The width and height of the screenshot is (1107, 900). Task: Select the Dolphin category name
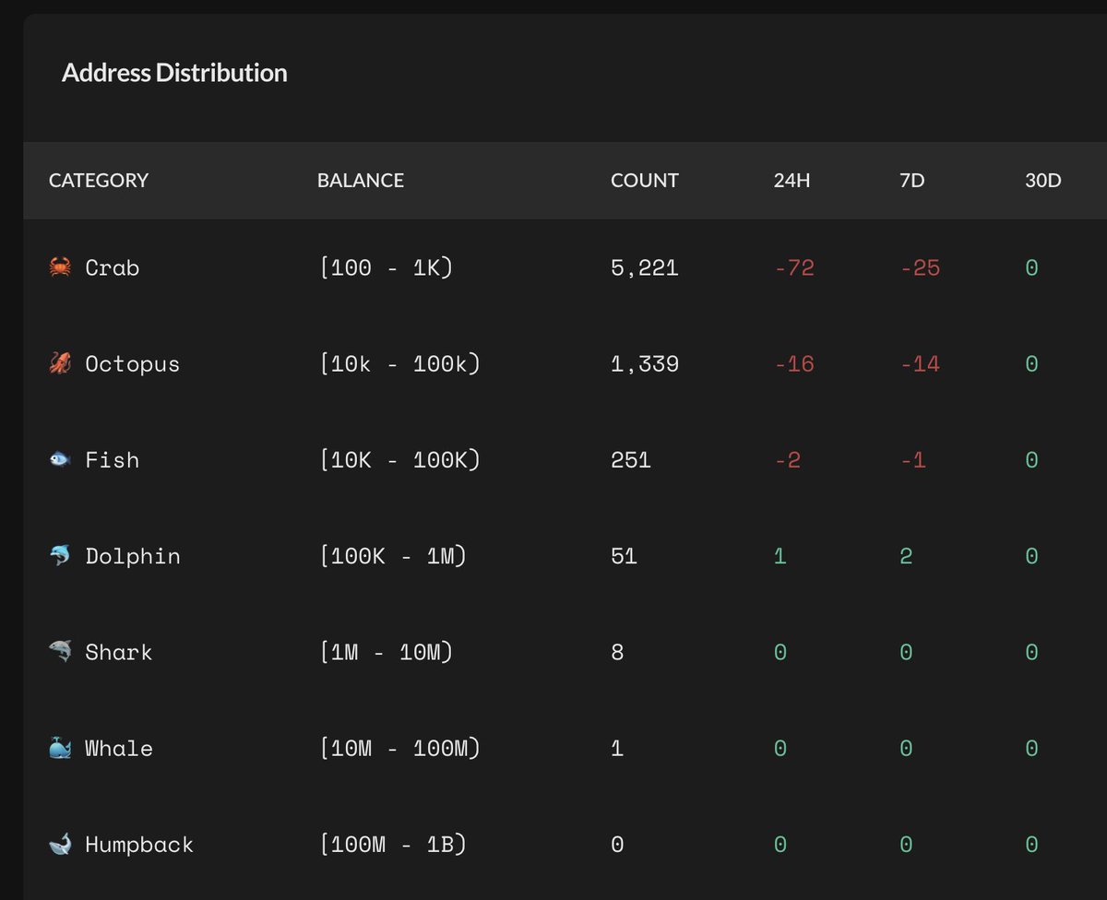[133, 556]
